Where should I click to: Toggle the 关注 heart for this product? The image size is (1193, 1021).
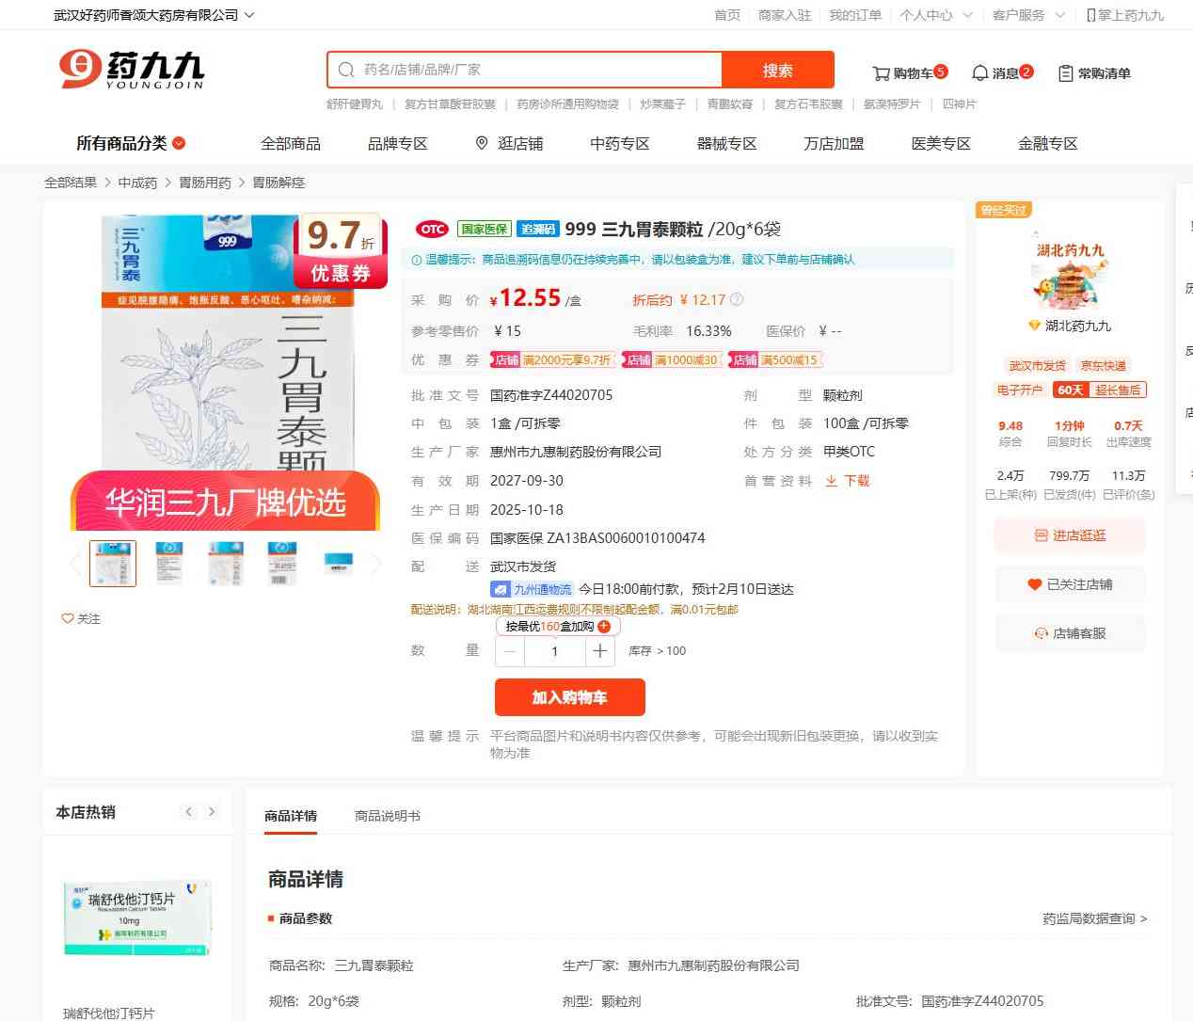[68, 618]
